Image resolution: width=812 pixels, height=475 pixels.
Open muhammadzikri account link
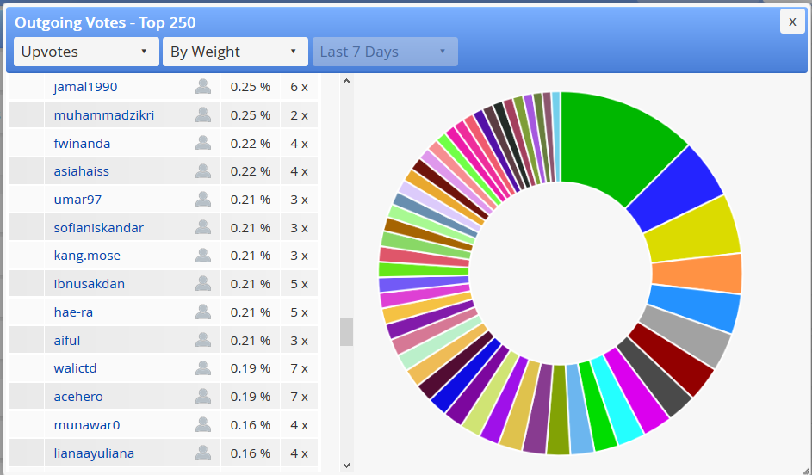pyautogui.click(x=104, y=114)
